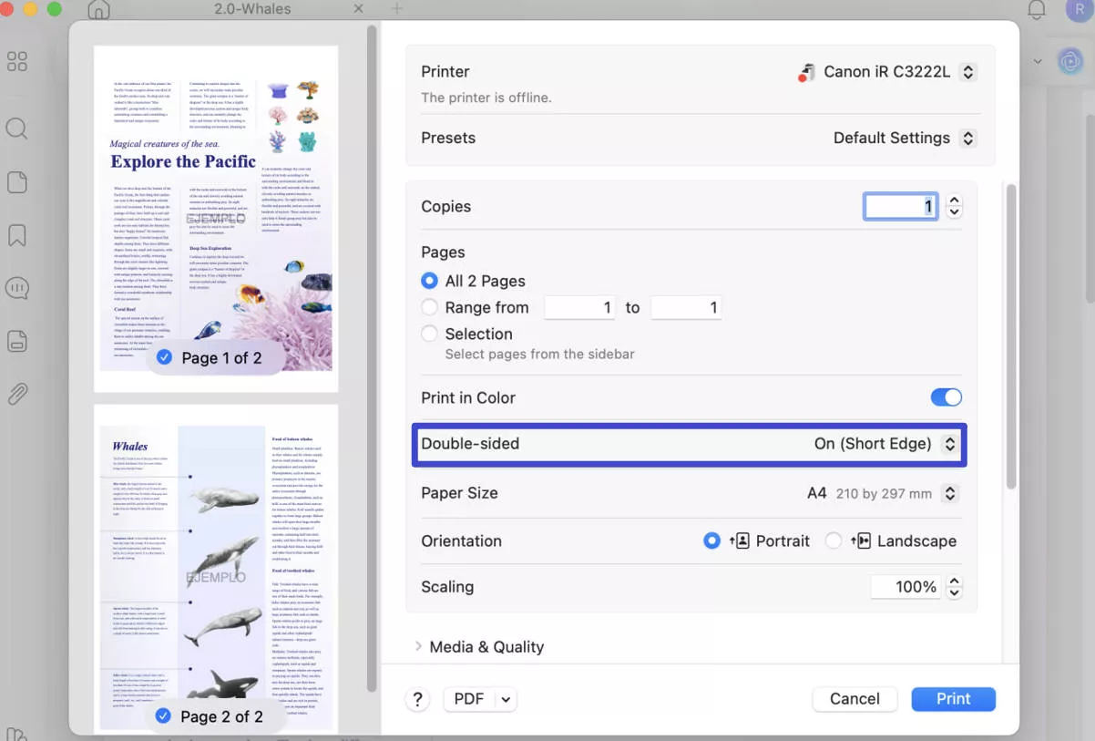The height and width of the screenshot is (741, 1095).
Task: Open the PDF dropdown arrow
Action: click(506, 699)
